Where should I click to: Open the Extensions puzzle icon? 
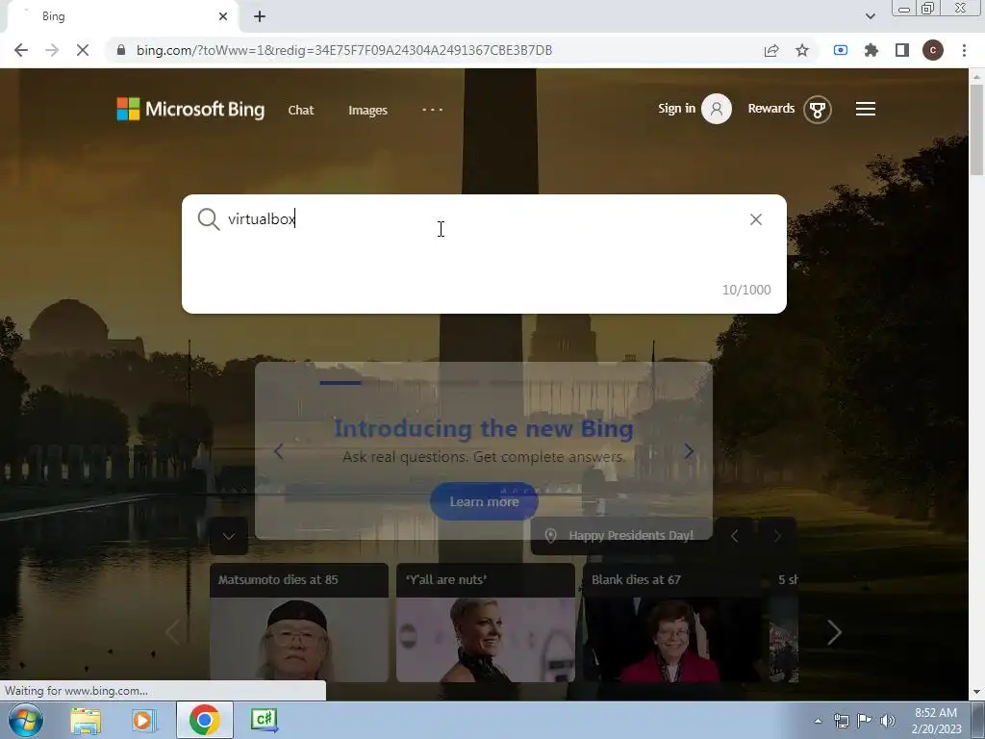(x=871, y=50)
